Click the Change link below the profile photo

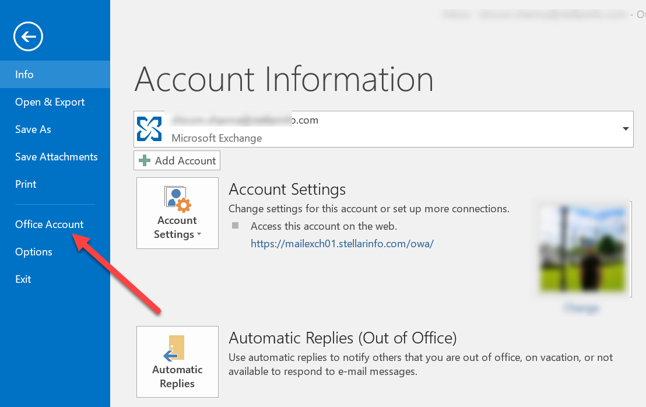[x=581, y=308]
